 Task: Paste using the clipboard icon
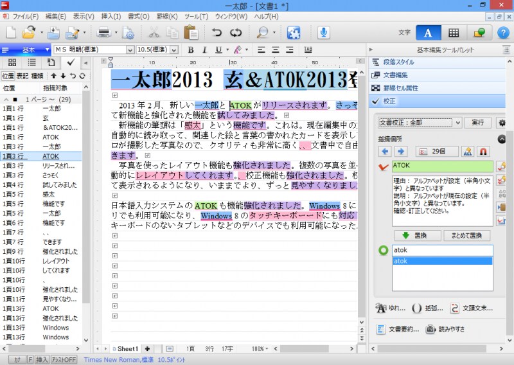click(191, 33)
